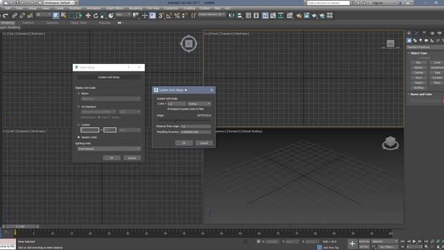Screen dimensions: 444x250
Task: Select Geometry category in Create panel
Action: click(409, 40)
